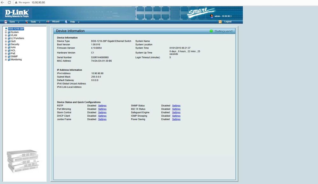The width and height of the screenshot is (318, 184).
Task: Open DHCP Client Settings link
Action: 102,116
